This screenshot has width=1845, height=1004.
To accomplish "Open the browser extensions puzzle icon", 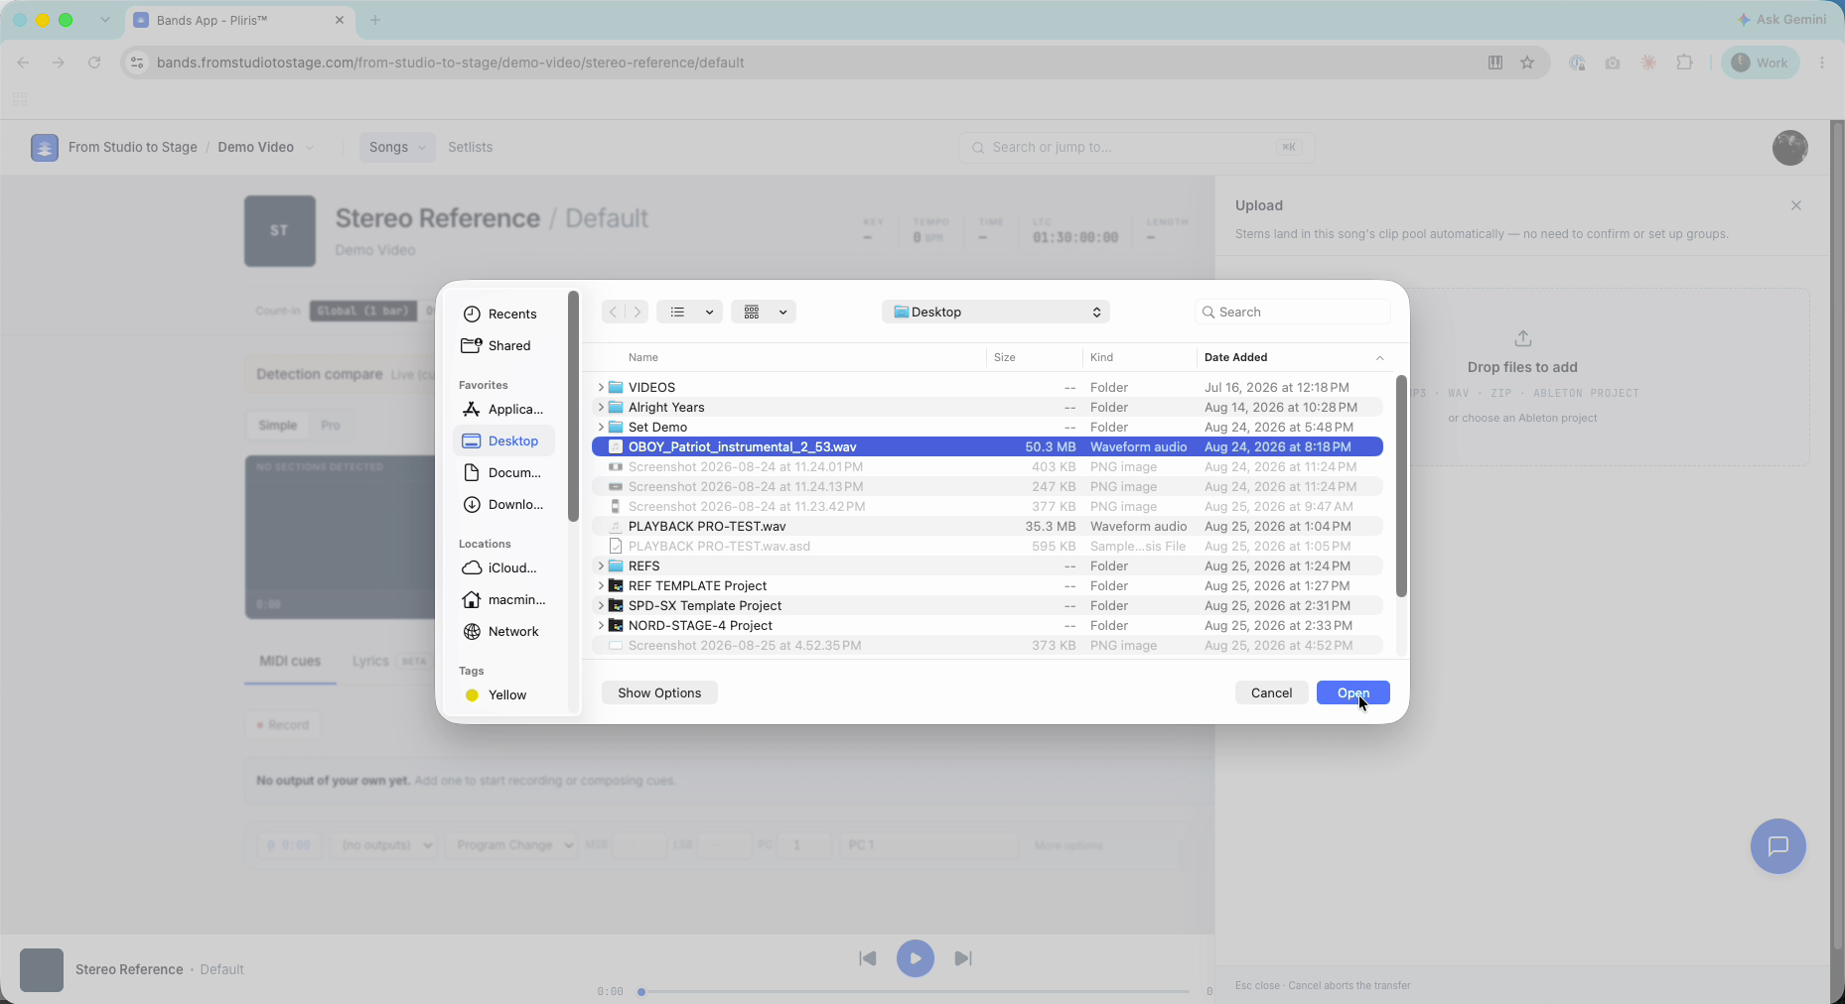I will point(1685,63).
